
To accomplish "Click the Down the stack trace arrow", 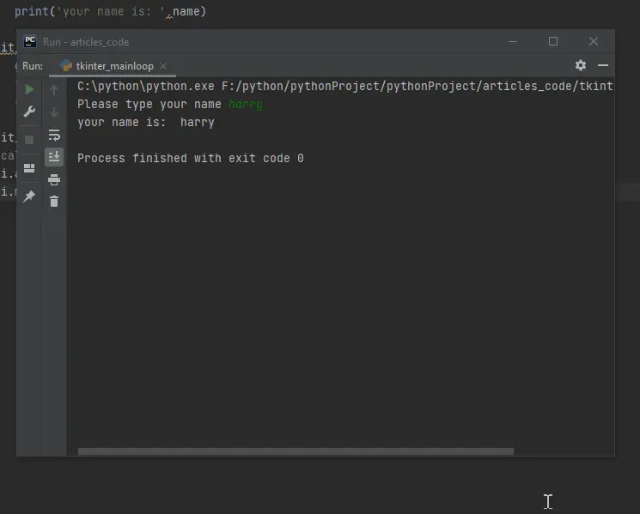I will 54,112.
